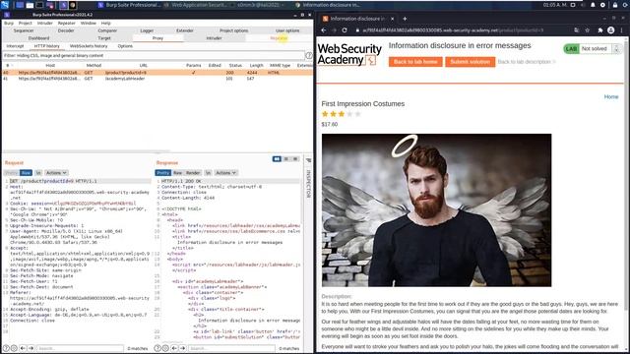
Task: Go to previous request search match
Action: point(23,348)
